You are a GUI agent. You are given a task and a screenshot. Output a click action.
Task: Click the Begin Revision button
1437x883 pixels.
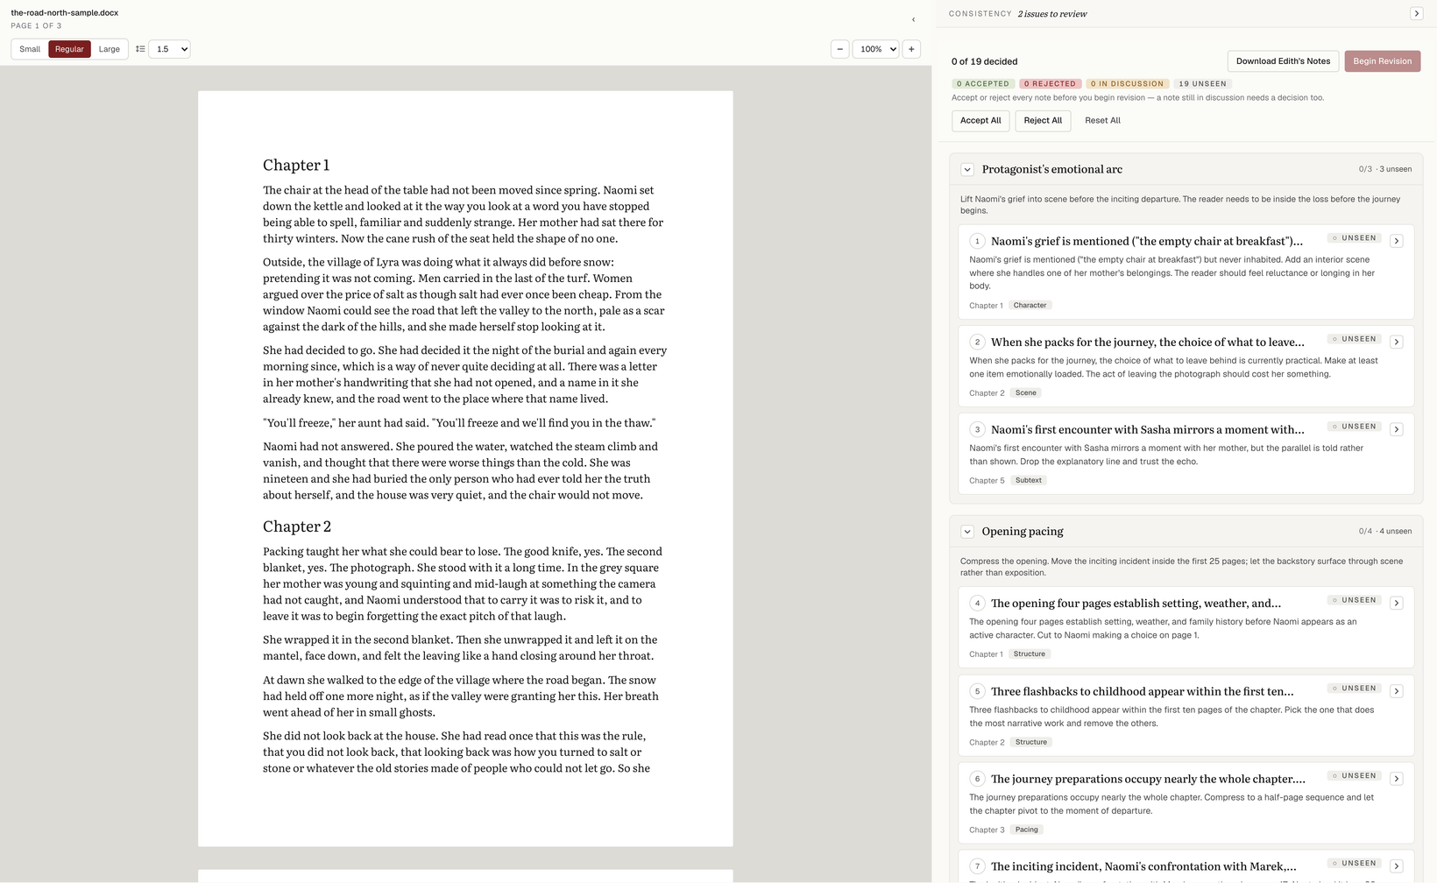tap(1383, 61)
